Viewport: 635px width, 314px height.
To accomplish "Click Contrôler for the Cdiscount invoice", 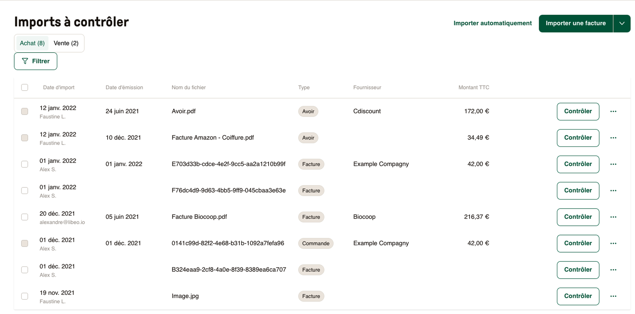I will (x=578, y=111).
